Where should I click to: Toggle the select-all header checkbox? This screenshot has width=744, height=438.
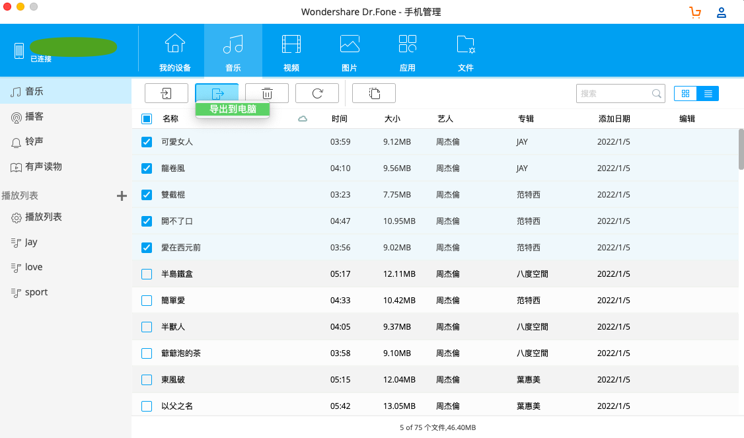pyautogui.click(x=147, y=119)
